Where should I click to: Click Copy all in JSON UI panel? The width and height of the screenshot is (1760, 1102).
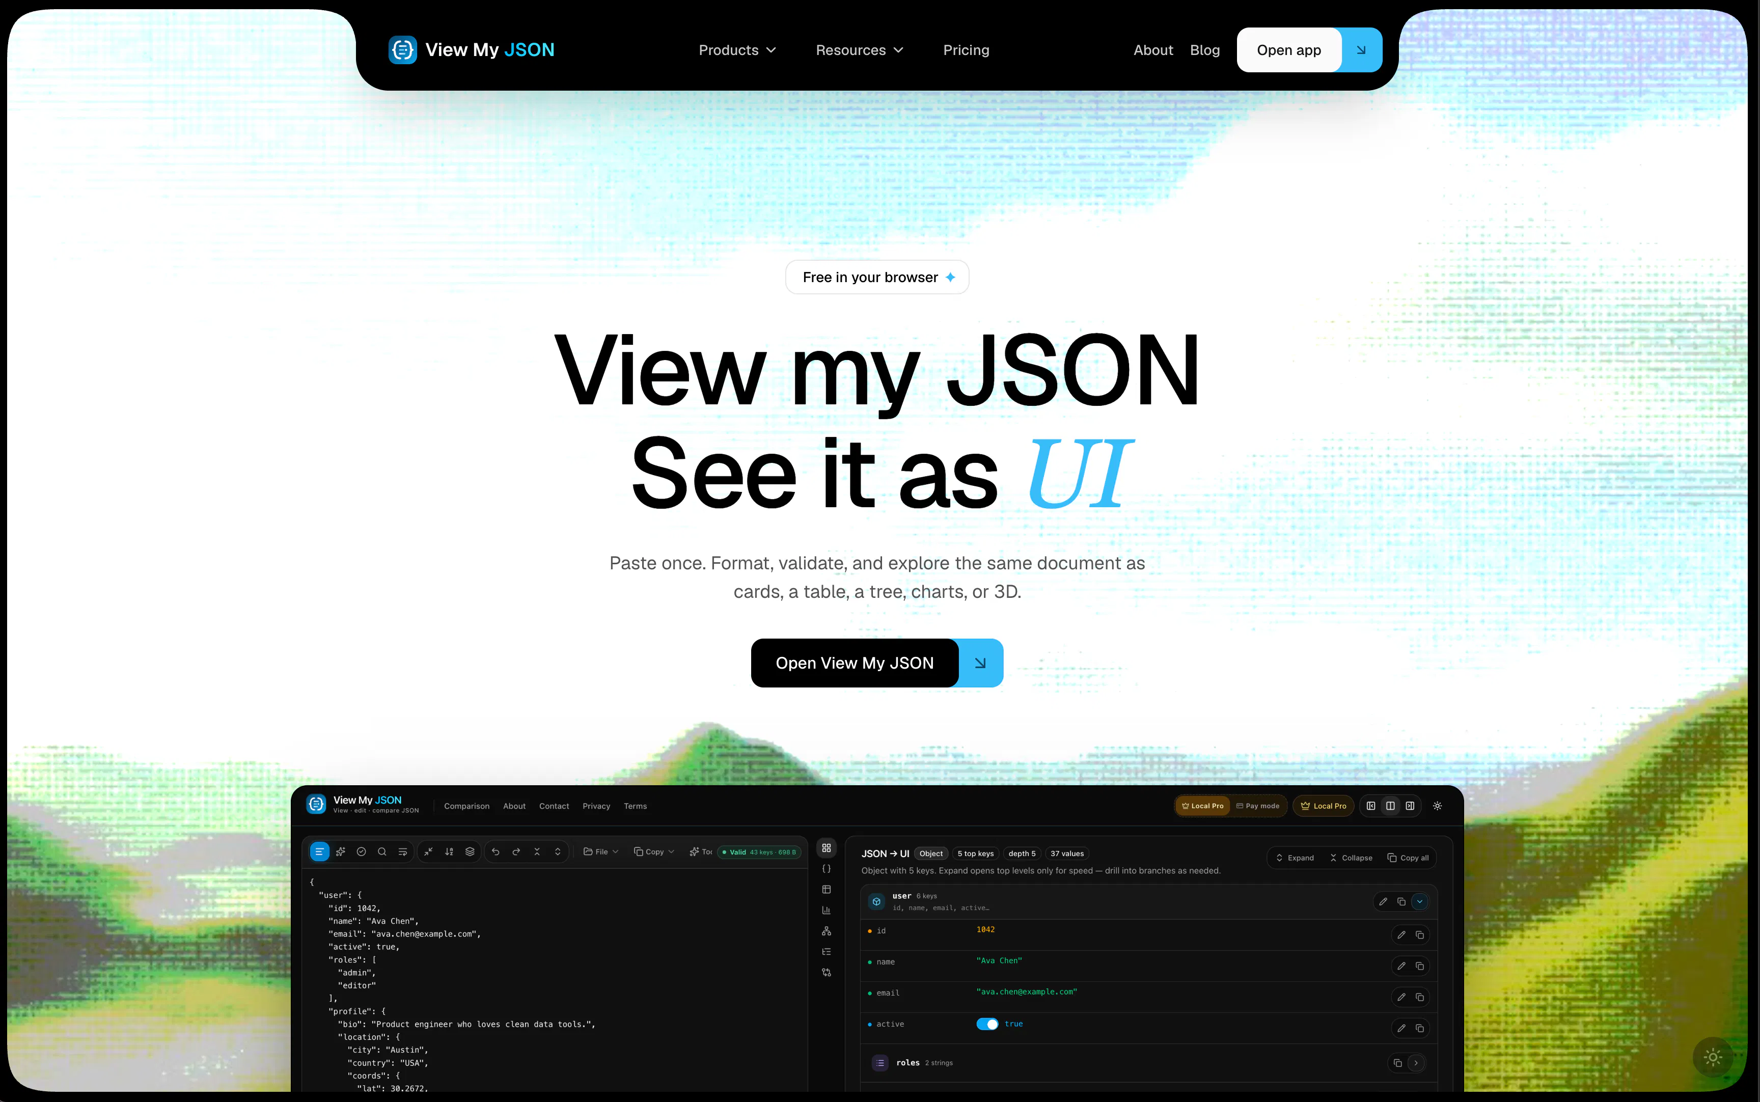coord(1408,858)
